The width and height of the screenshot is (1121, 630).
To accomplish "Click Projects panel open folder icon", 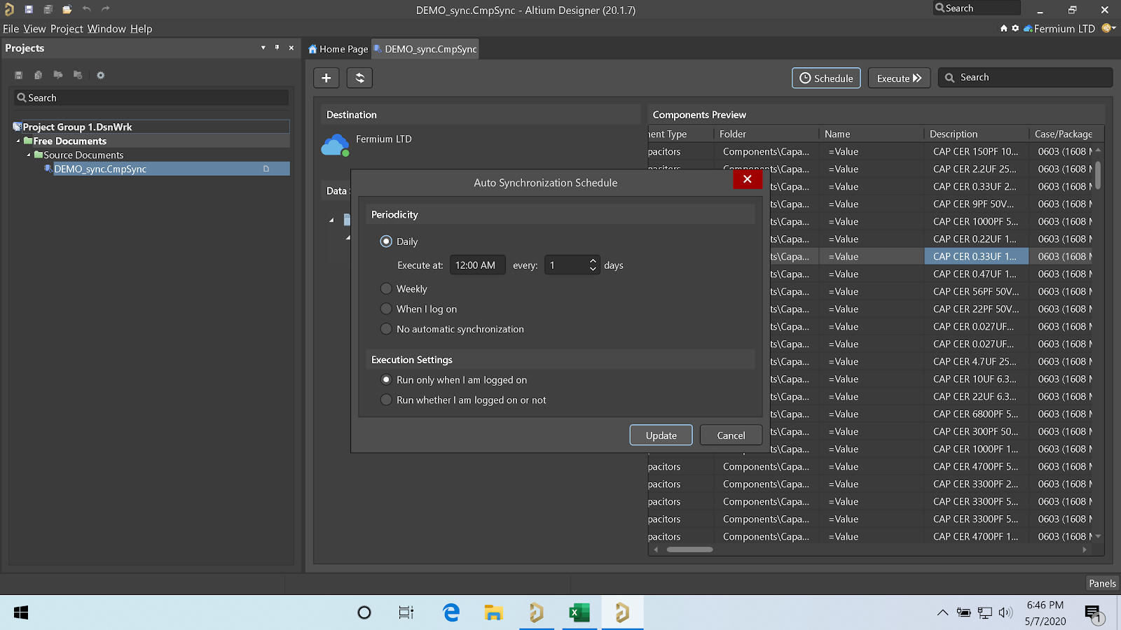I will tap(58, 75).
